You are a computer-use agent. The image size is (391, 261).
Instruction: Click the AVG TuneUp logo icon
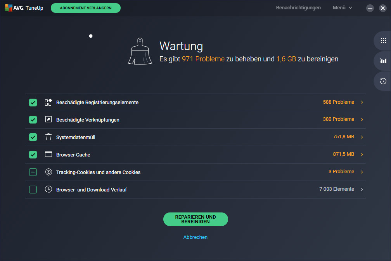coord(9,8)
